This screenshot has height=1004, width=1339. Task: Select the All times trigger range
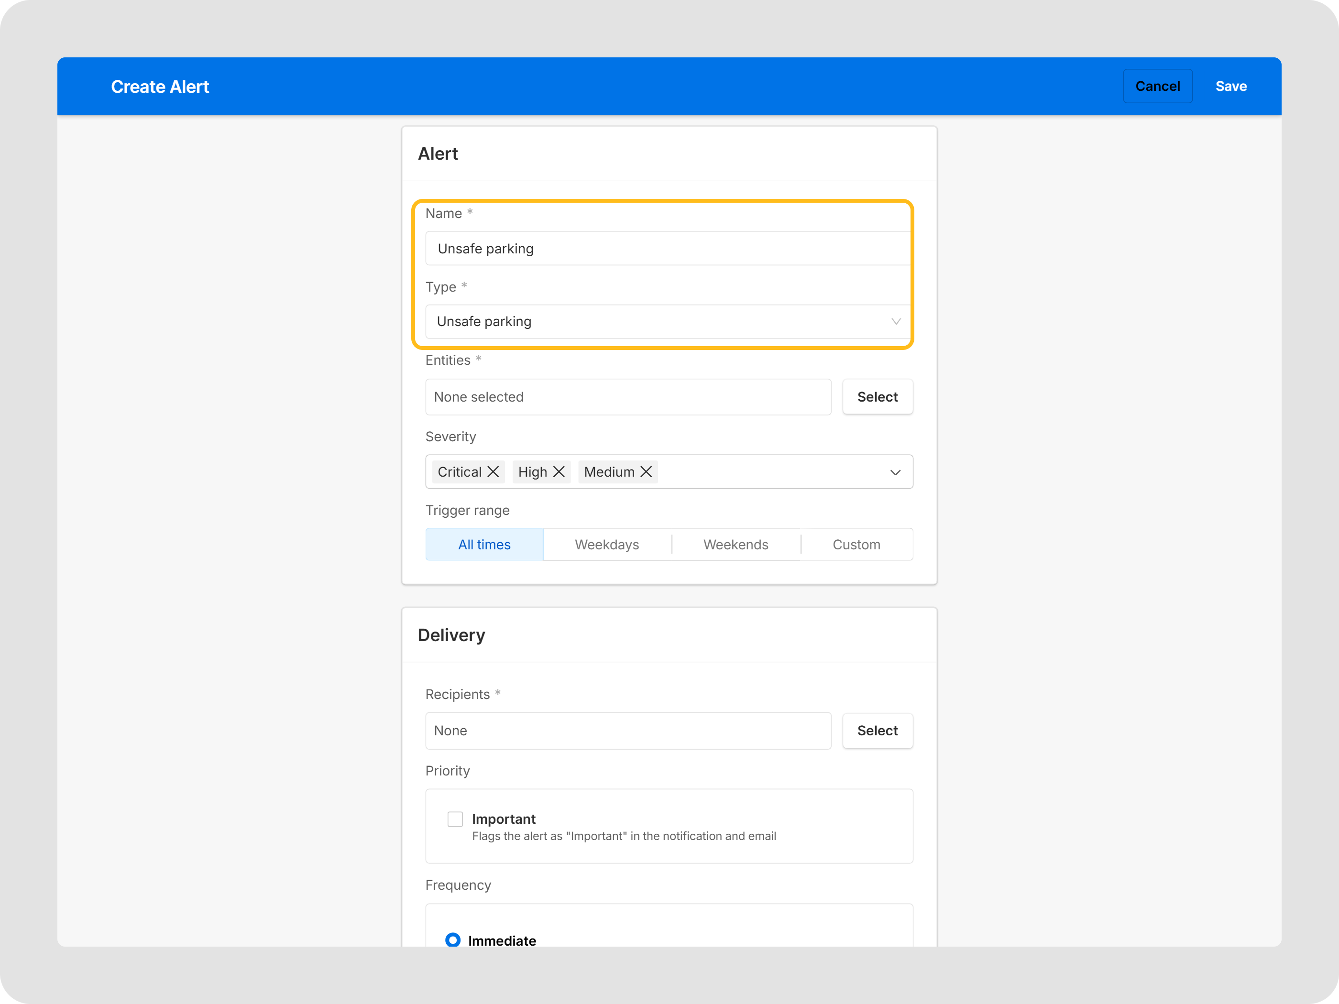(484, 545)
